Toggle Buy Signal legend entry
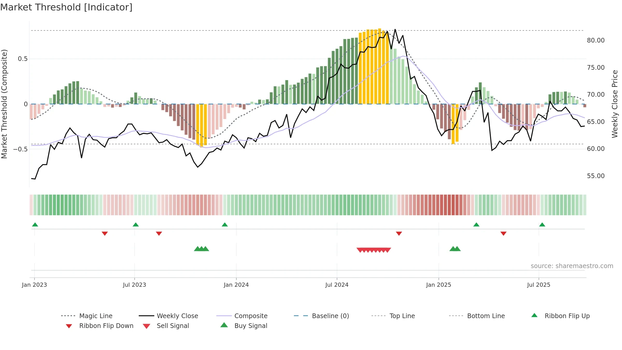The width and height of the screenshot is (622, 350). [x=244, y=326]
